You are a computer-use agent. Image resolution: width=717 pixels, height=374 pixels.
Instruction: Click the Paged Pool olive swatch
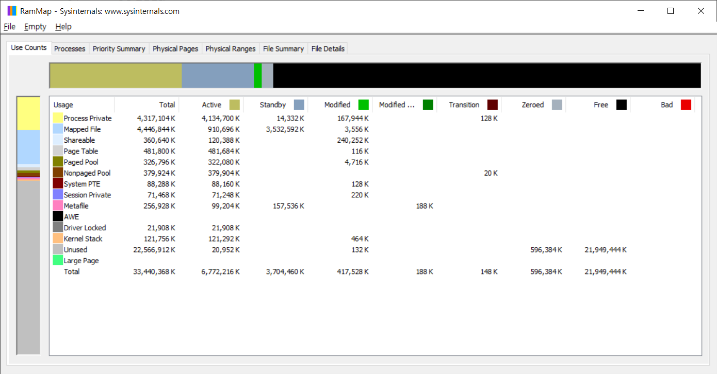click(x=58, y=162)
